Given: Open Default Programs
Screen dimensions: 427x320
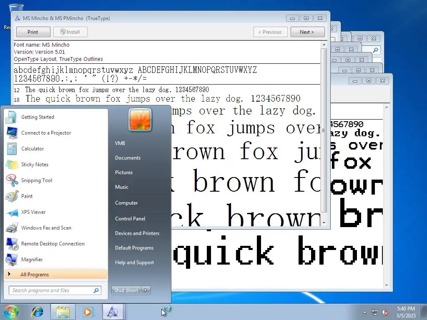Looking at the screenshot, I should pos(134,248).
